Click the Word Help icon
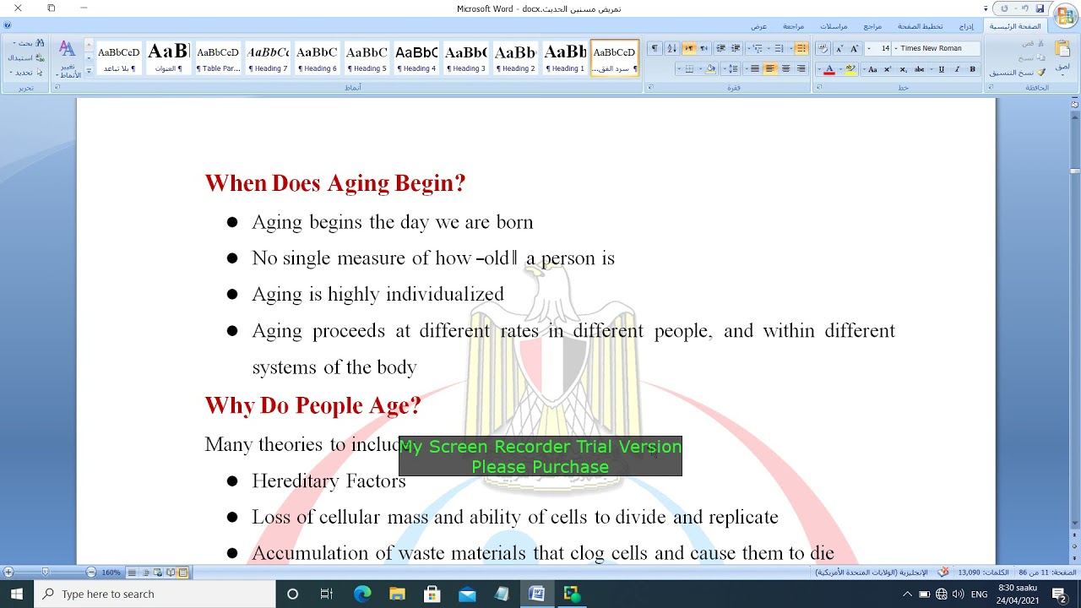This screenshot has height=608, width=1081. (8, 25)
